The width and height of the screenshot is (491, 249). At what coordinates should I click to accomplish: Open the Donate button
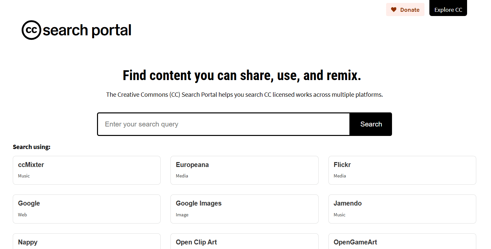pyautogui.click(x=405, y=10)
